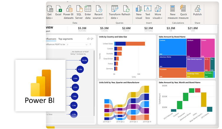Click Sales Amount by Year, Month title

tap(180, 82)
